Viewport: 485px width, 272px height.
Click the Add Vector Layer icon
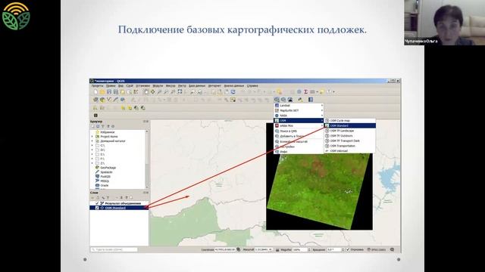(109, 100)
